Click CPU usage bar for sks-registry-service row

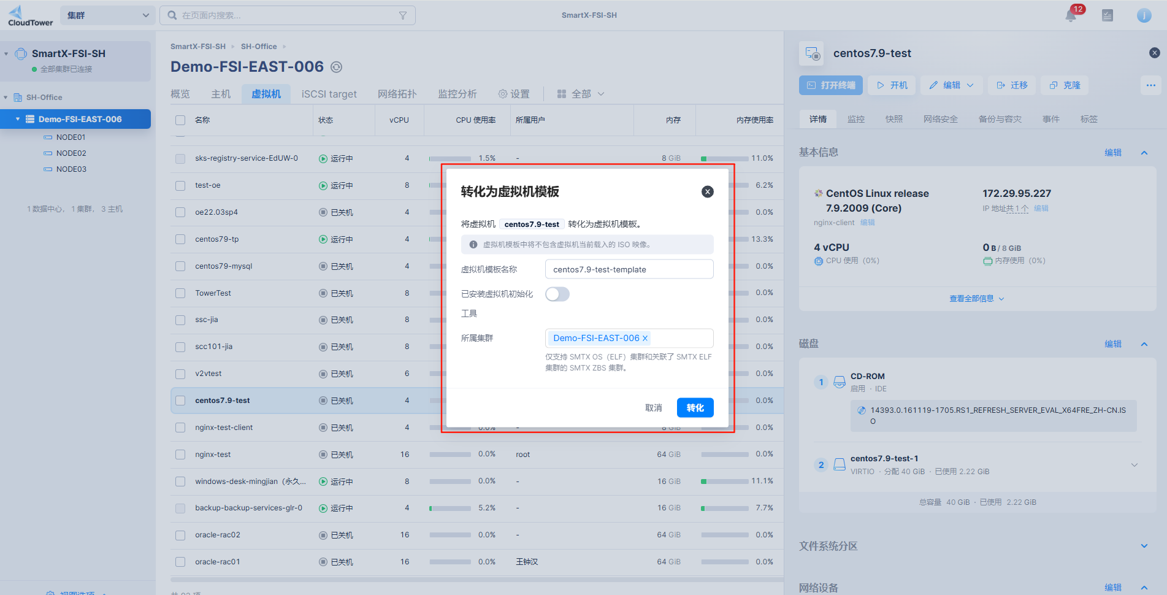[450, 158]
